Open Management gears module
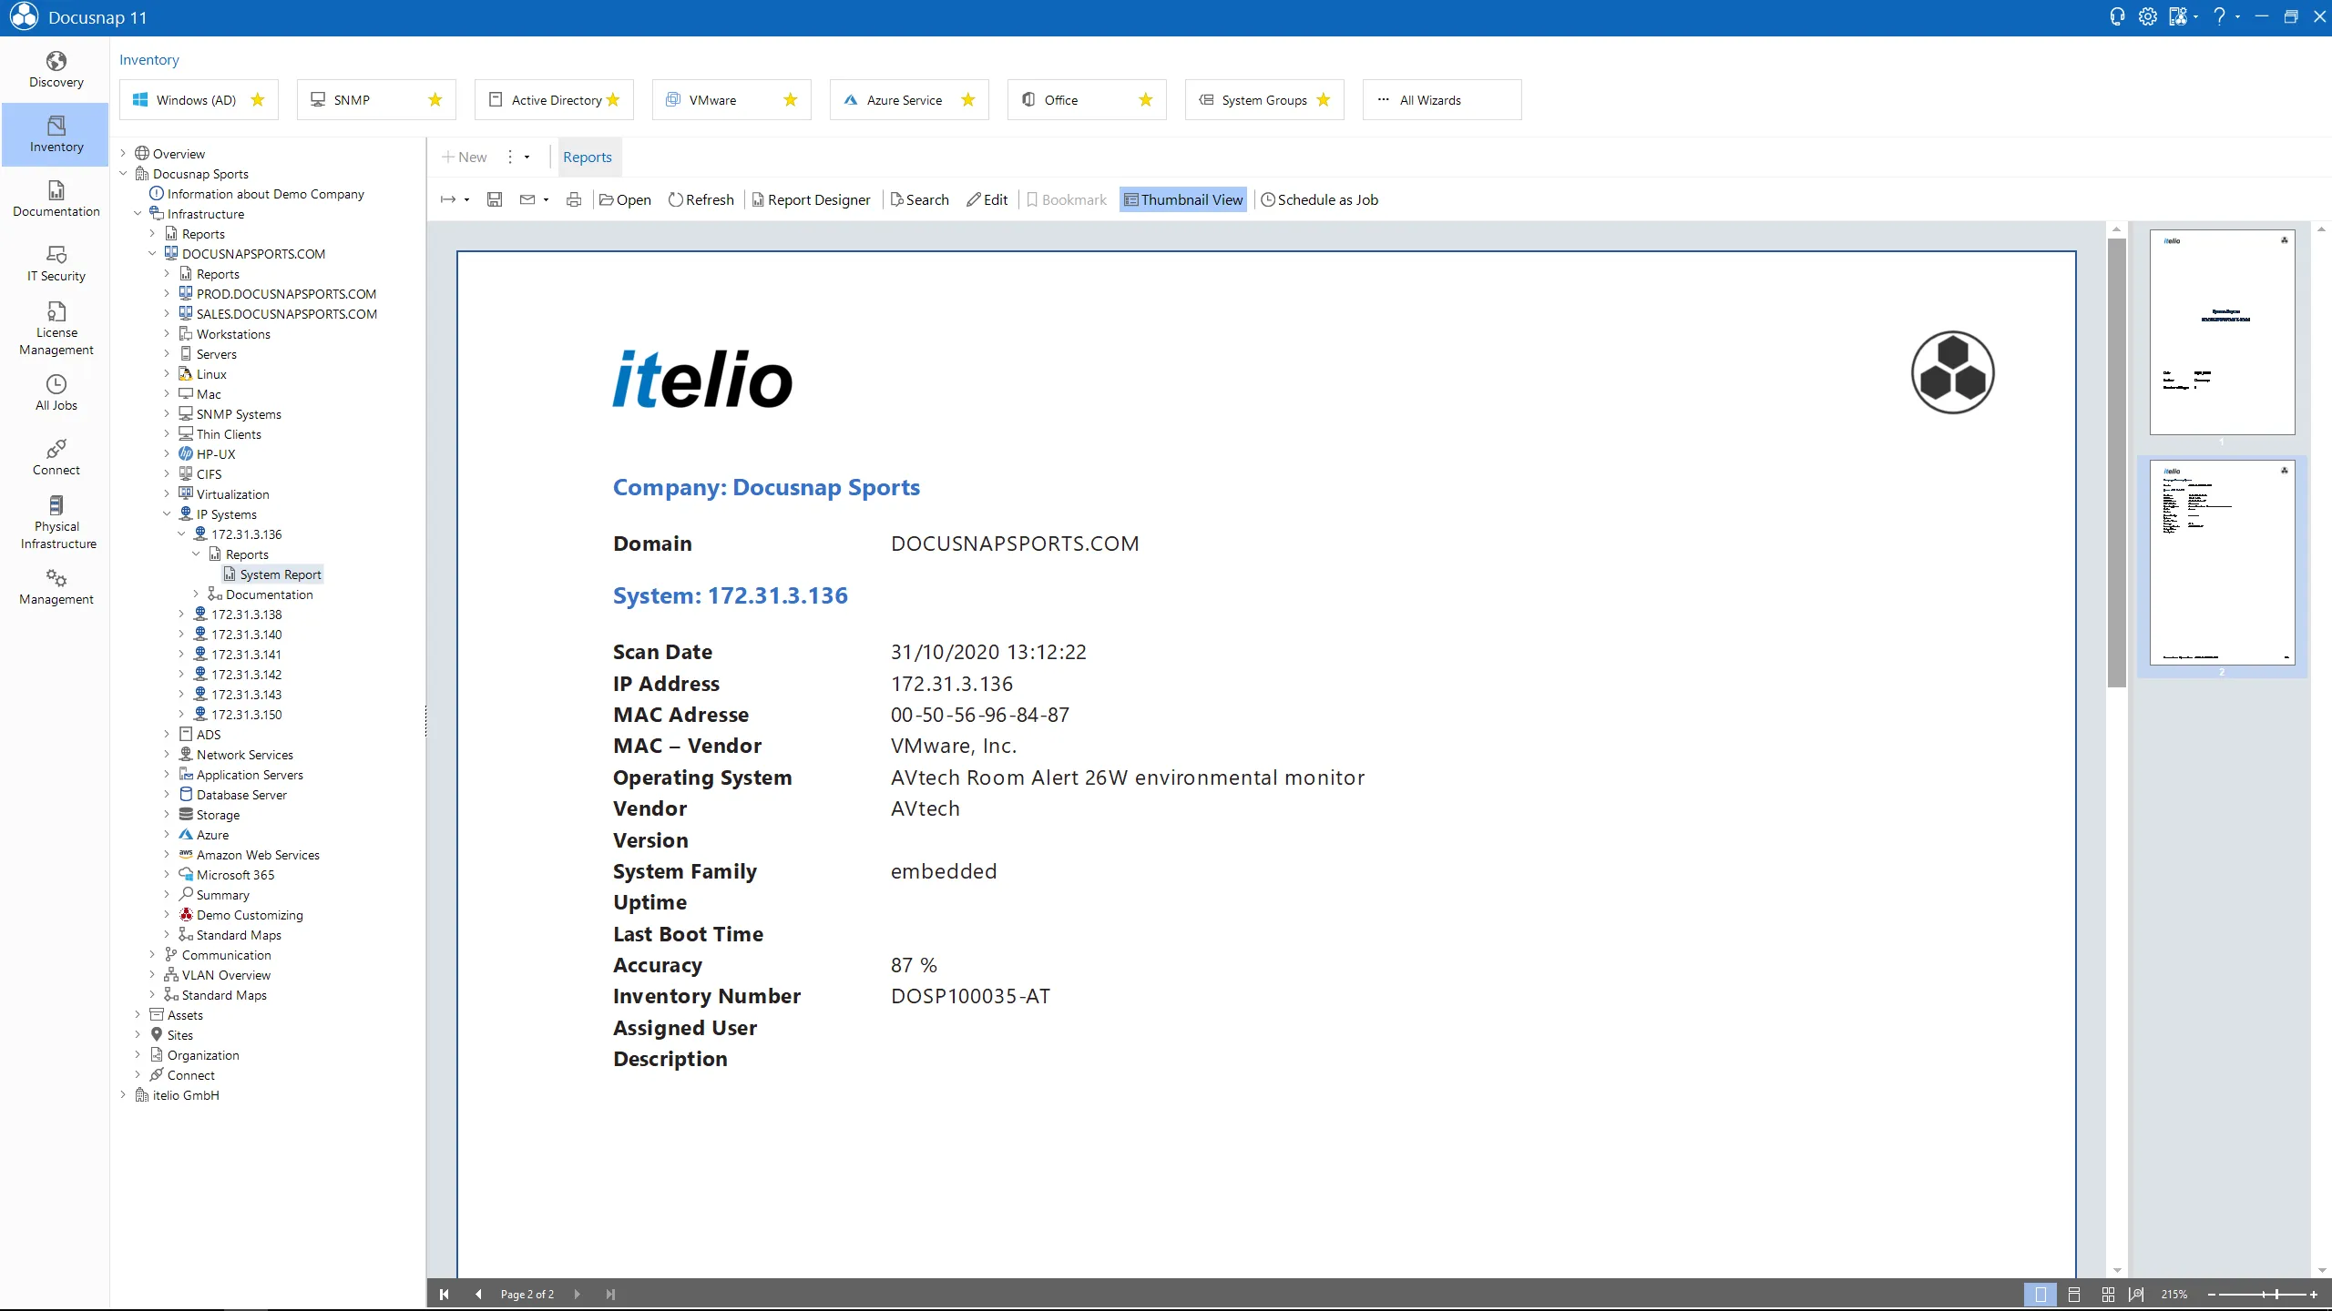Viewport: 2332px width, 1311px height. point(56,587)
